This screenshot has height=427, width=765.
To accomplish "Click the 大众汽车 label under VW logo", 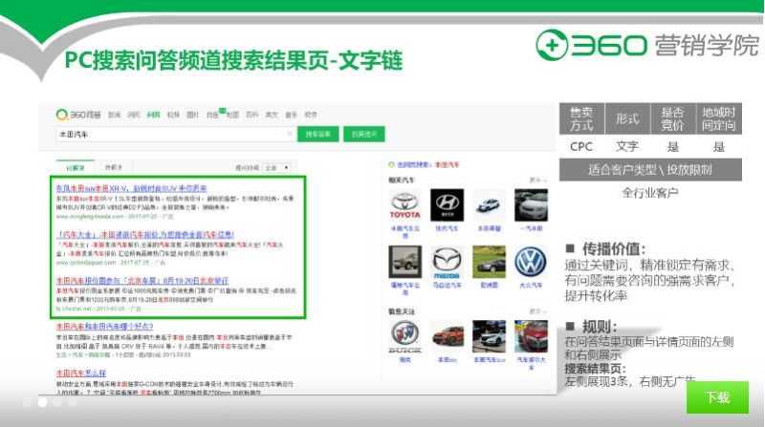I will coord(531,285).
